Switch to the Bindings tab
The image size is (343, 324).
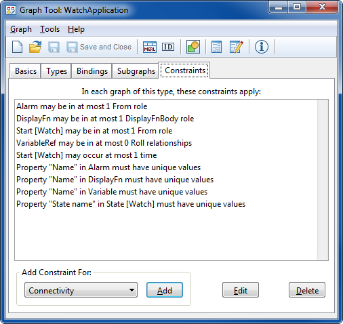(92, 71)
